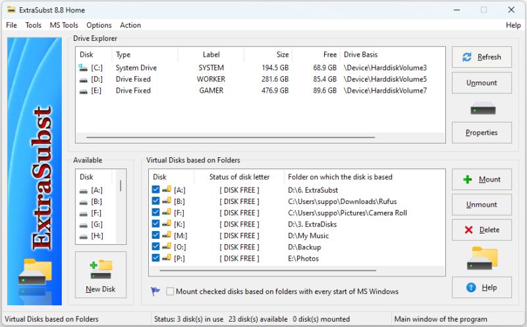Screen dimensions: 527x327
Task: Open the File menu
Action: [x=12, y=25]
